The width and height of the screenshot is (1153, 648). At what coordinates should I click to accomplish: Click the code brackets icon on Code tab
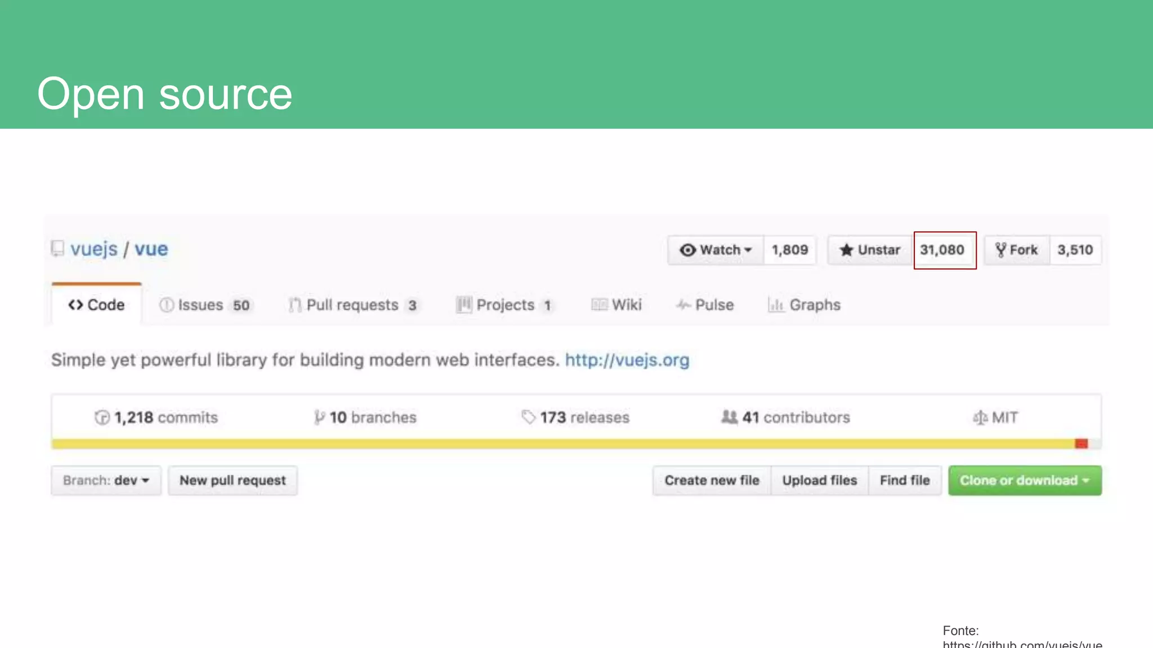[x=75, y=305]
